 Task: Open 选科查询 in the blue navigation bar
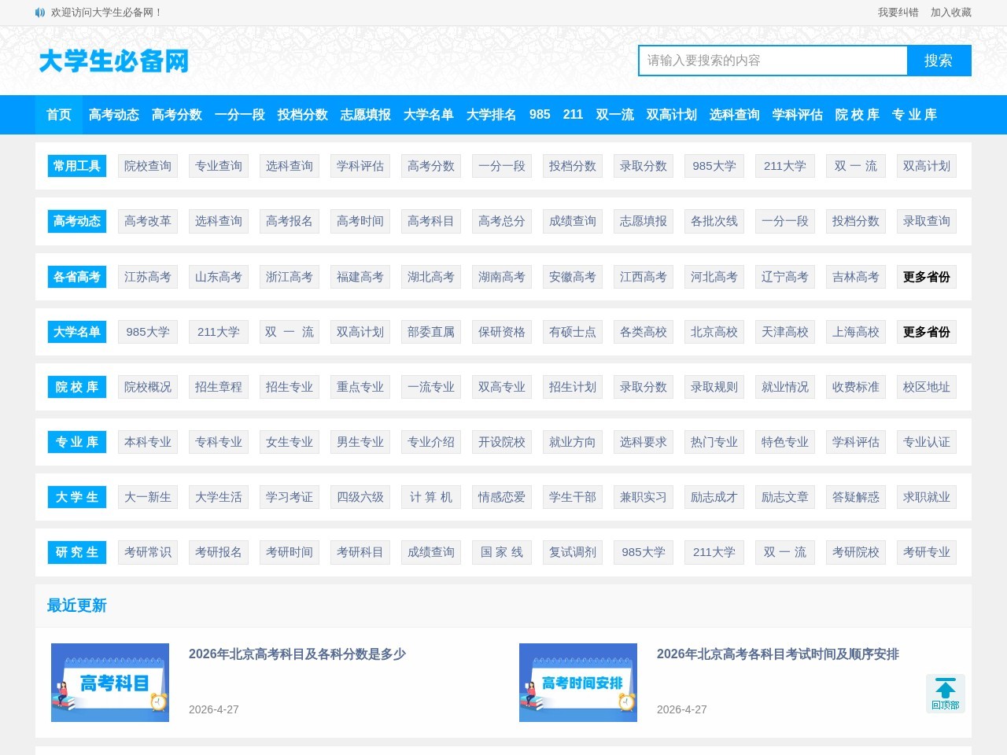pos(735,115)
